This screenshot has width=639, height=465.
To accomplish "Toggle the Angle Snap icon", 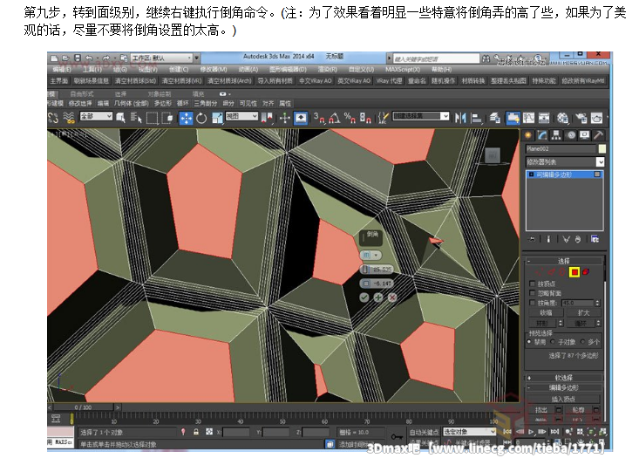I will (x=335, y=118).
